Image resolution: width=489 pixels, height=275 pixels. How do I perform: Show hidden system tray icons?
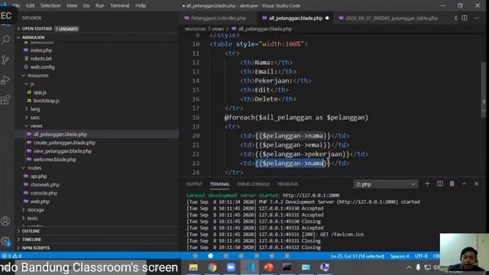click(409, 267)
